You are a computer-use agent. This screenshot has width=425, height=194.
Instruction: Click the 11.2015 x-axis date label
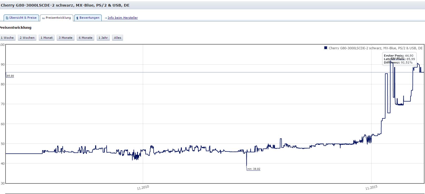371,188
